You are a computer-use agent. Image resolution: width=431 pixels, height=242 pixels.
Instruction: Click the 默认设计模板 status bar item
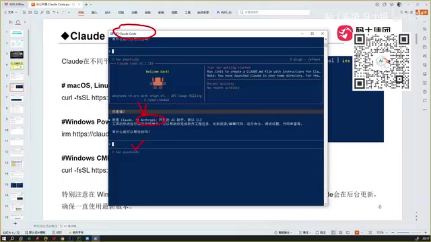click(x=35, y=233)
